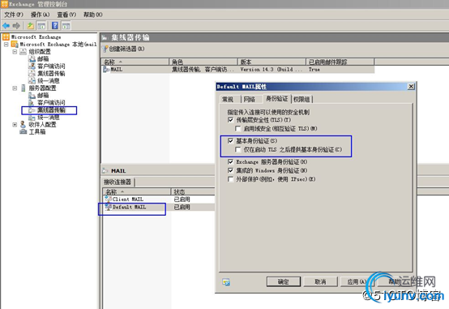Viewport: 449px width, 309px height.
Task: Toggle 集成的 Windows 身份验证 checkbox
Action: [x=230, y=170]
